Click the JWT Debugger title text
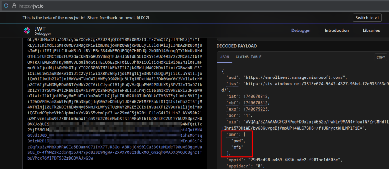Image resolution: width=389 pixels, height=169 pixels. [43, 31]
